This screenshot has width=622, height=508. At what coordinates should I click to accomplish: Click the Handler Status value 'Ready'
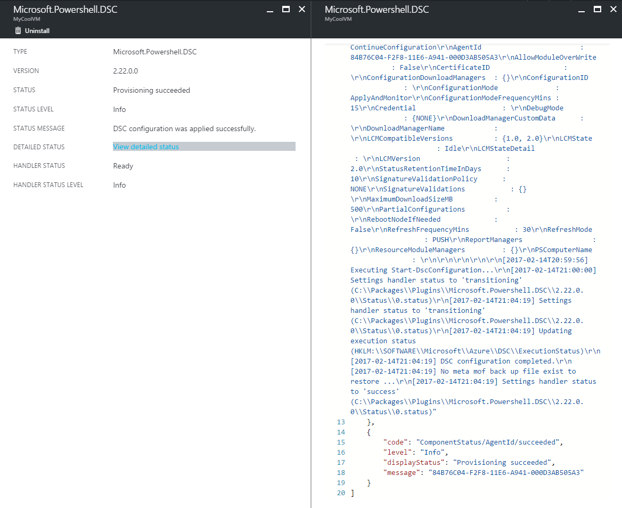(123, 166)
